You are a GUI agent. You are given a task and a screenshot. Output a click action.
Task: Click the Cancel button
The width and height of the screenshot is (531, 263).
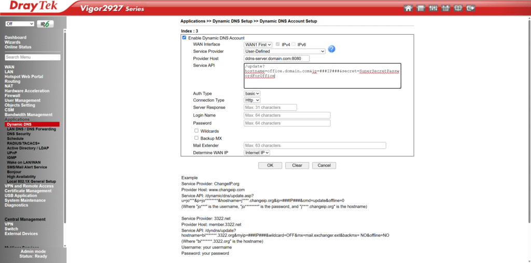tap(324, 165)
